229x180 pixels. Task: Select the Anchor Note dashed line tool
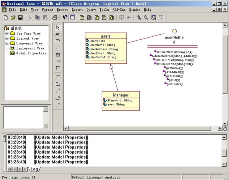tap(58, 48)
